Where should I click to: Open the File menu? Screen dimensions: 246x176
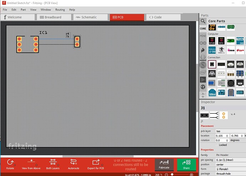point(5,10)
